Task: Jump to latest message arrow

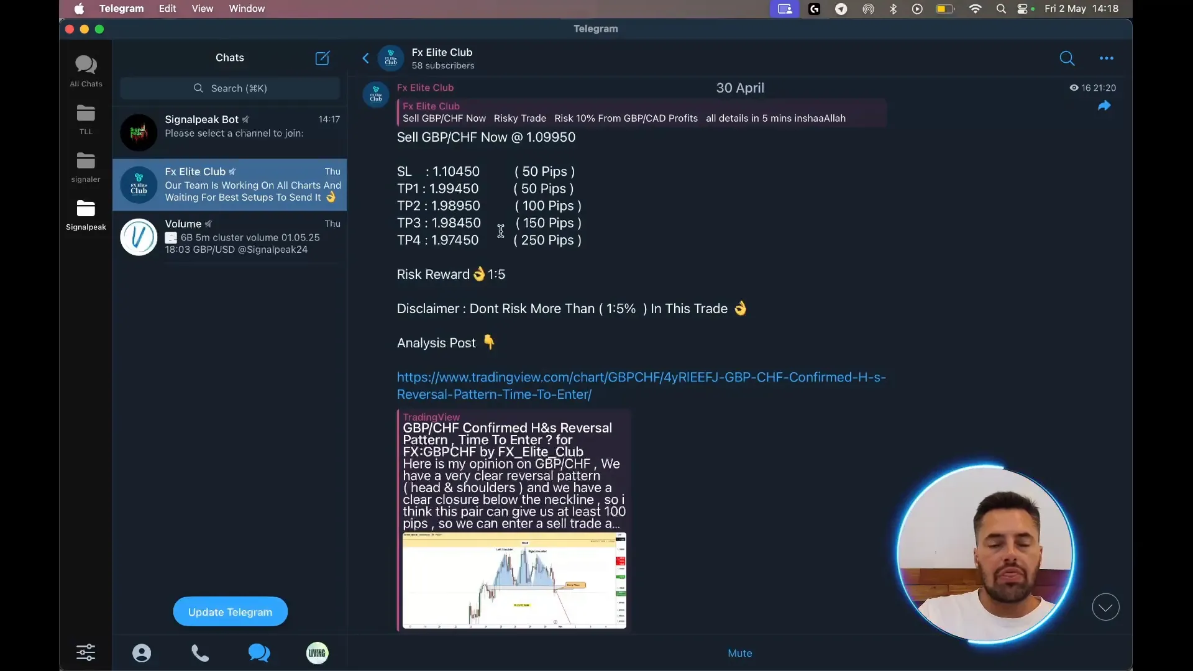Action: tap(1105, 607)
